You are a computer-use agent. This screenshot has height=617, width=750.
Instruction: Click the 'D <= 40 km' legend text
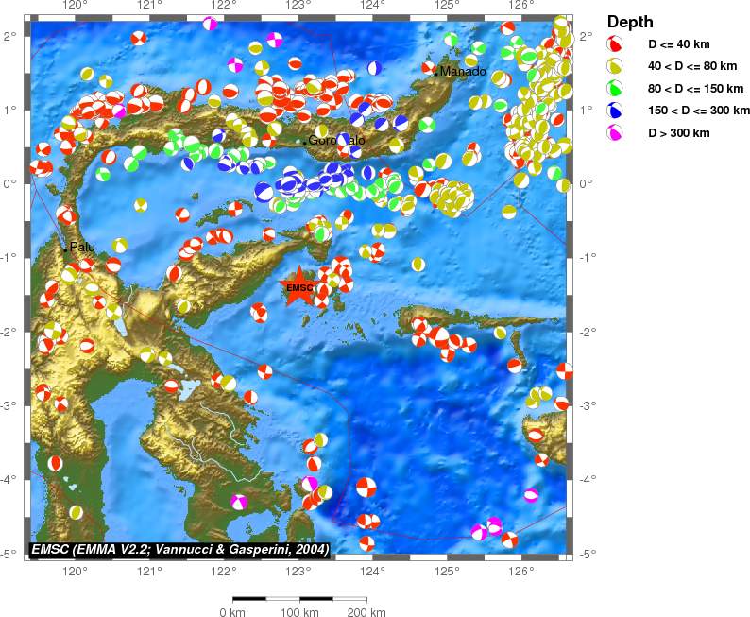coord(680,45)
